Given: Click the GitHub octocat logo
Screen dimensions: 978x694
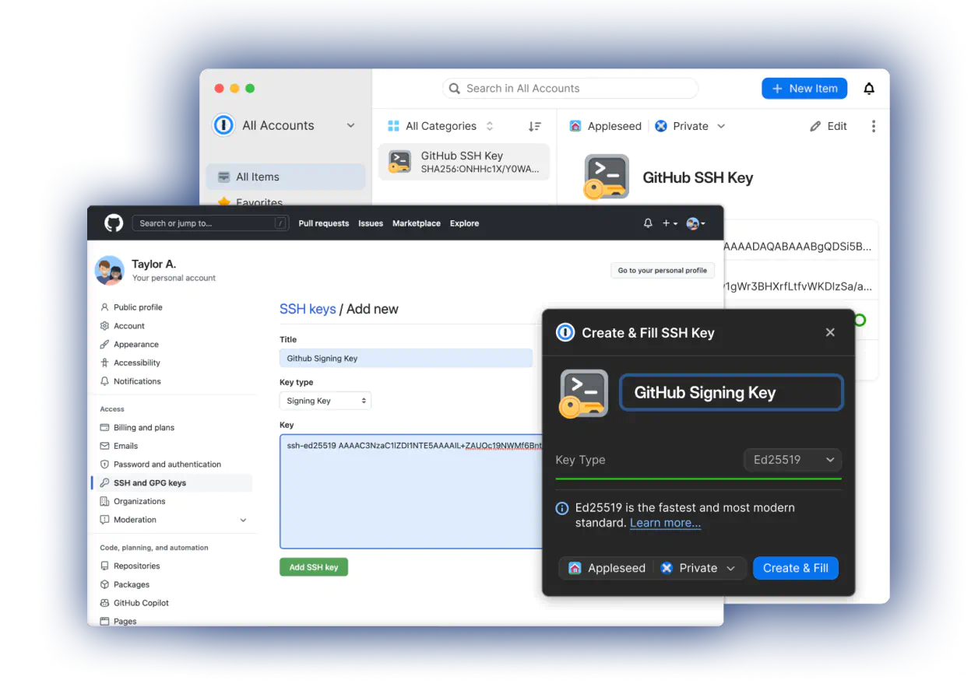Looking at the screenshot, I should (114, 223).
